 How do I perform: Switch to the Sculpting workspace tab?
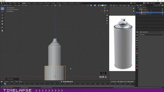35,3
